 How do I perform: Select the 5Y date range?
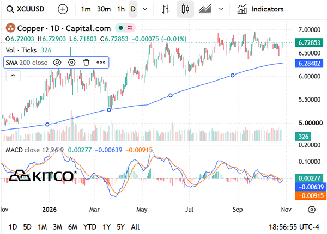pyautogui.click(x=121, y=227)
